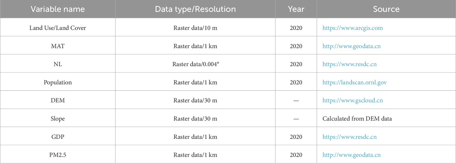Select the "GDP" variable name cell
Image resolution: width=456 pixels, height=163 pixels.
click(57, 137)
